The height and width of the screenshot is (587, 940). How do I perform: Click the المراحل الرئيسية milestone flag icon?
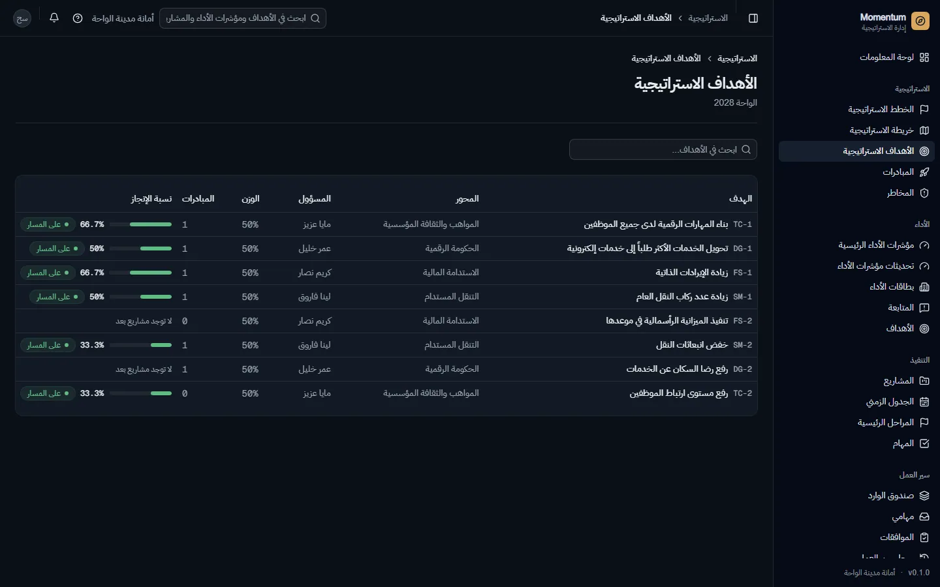[x=924, y=423]
